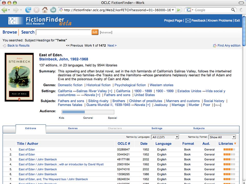
Task: Switch to the Subjects tab
Action: [199, 128]
